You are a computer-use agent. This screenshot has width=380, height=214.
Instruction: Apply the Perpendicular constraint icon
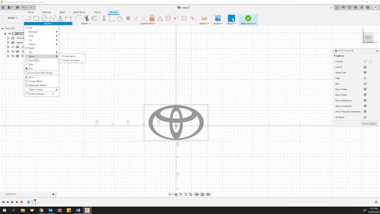[x=144, y=18]
